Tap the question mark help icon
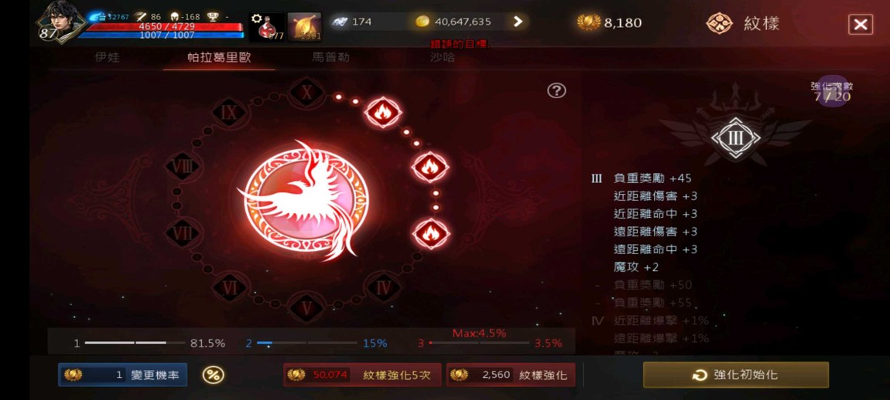 (x=556, y=90)
